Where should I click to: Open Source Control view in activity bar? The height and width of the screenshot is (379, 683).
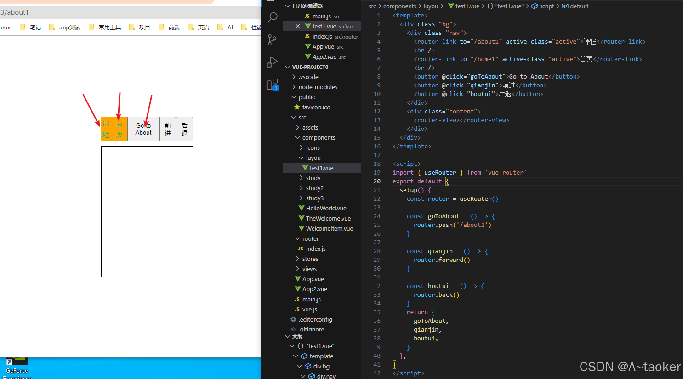272,40
